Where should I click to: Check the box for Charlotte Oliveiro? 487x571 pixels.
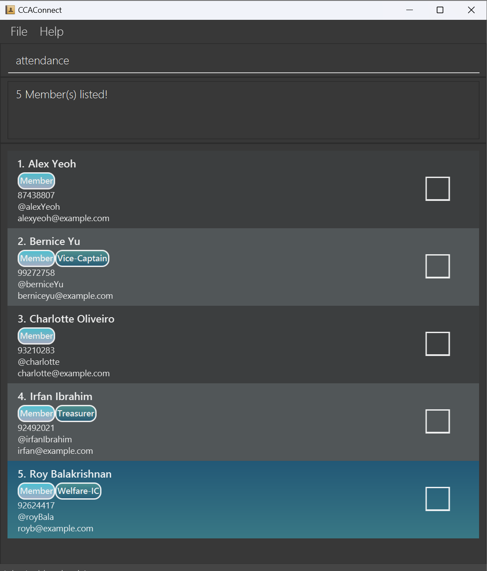(437, 344)
